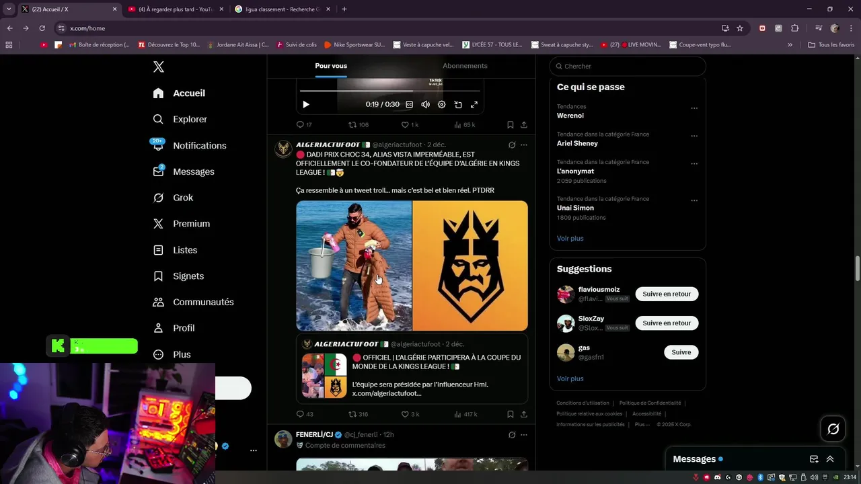Image resolution: width=861 pixels, height=484 pixels.
Task: Switch to Pour vous tab
Action: click(x=331, y=66)
